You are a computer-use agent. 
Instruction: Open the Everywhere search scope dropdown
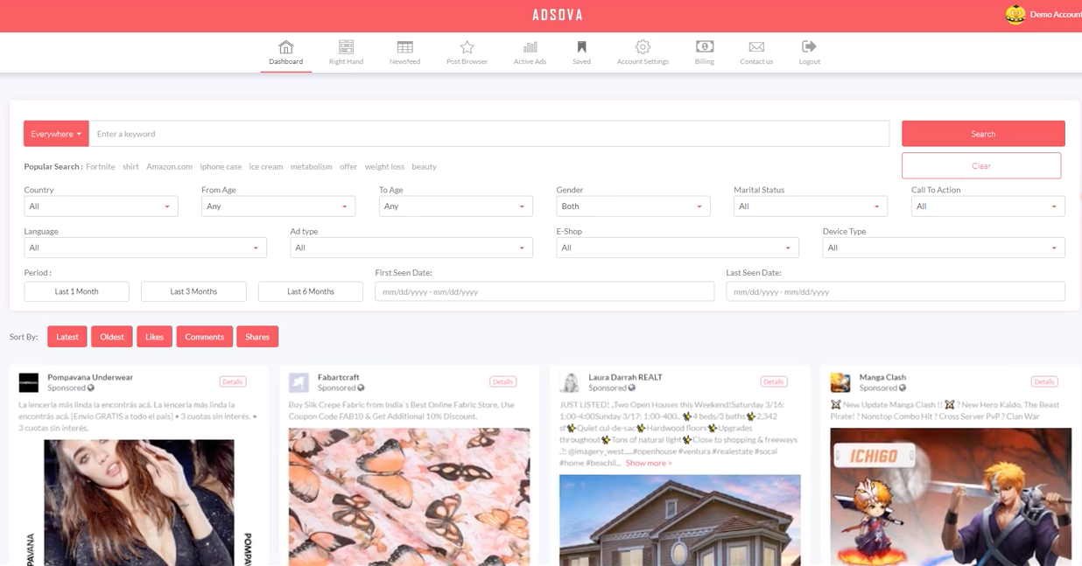[x=56, y=134]
